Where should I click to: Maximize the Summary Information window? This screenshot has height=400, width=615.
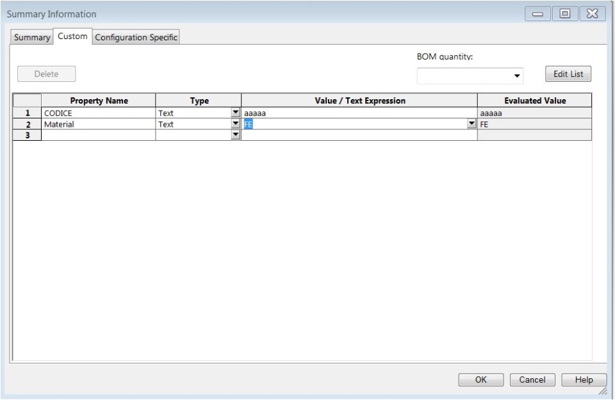click(565, 13)
